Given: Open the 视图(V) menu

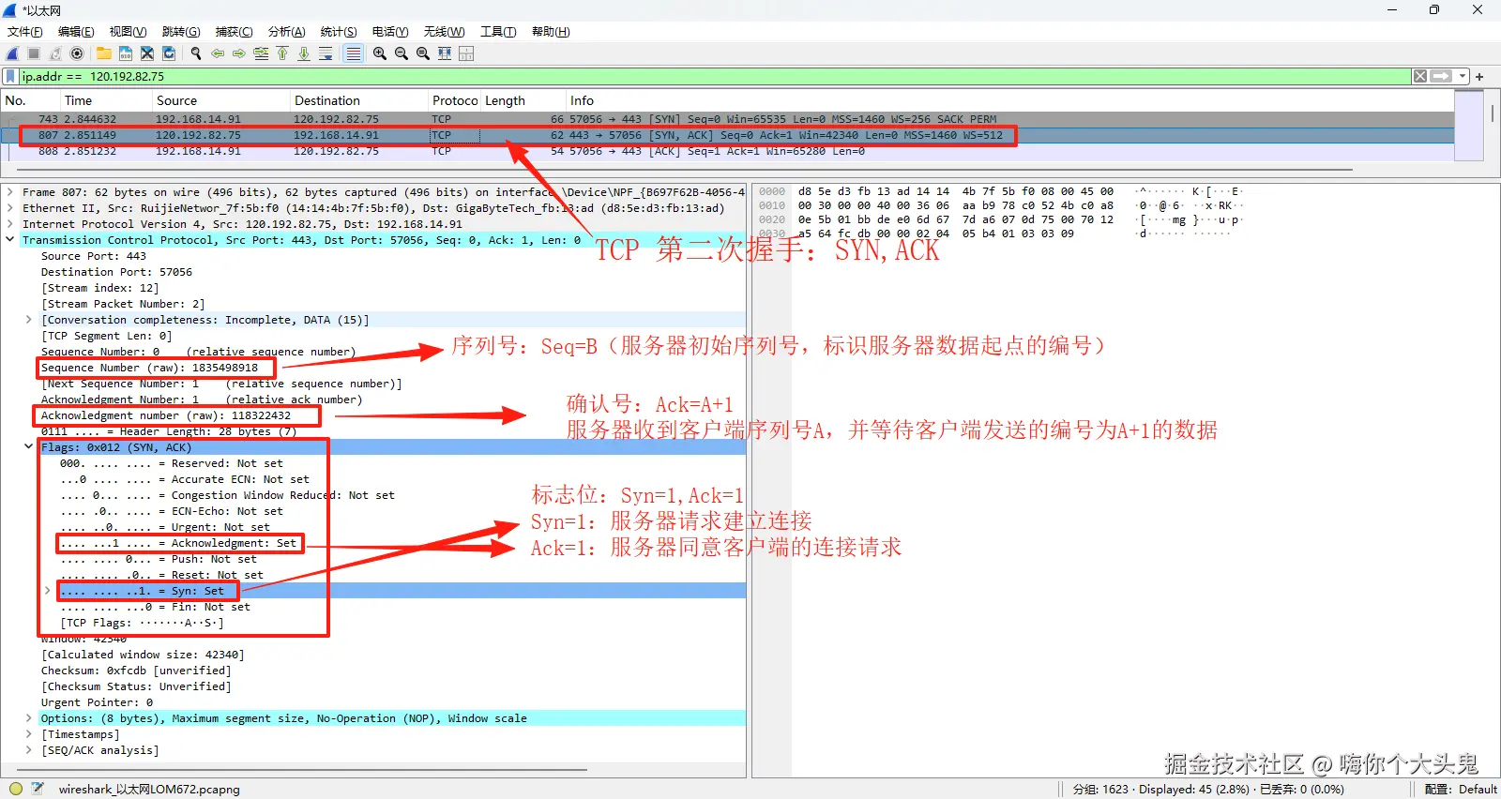Looking at the screenshot, I should 128,32.
